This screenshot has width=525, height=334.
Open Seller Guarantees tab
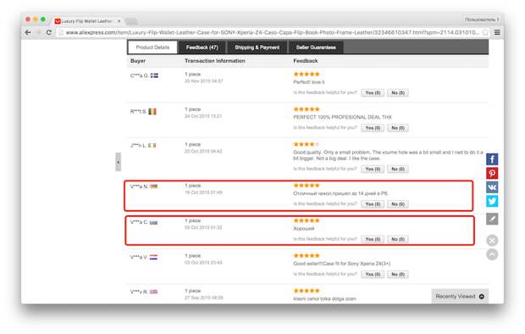tap(316, 47)
